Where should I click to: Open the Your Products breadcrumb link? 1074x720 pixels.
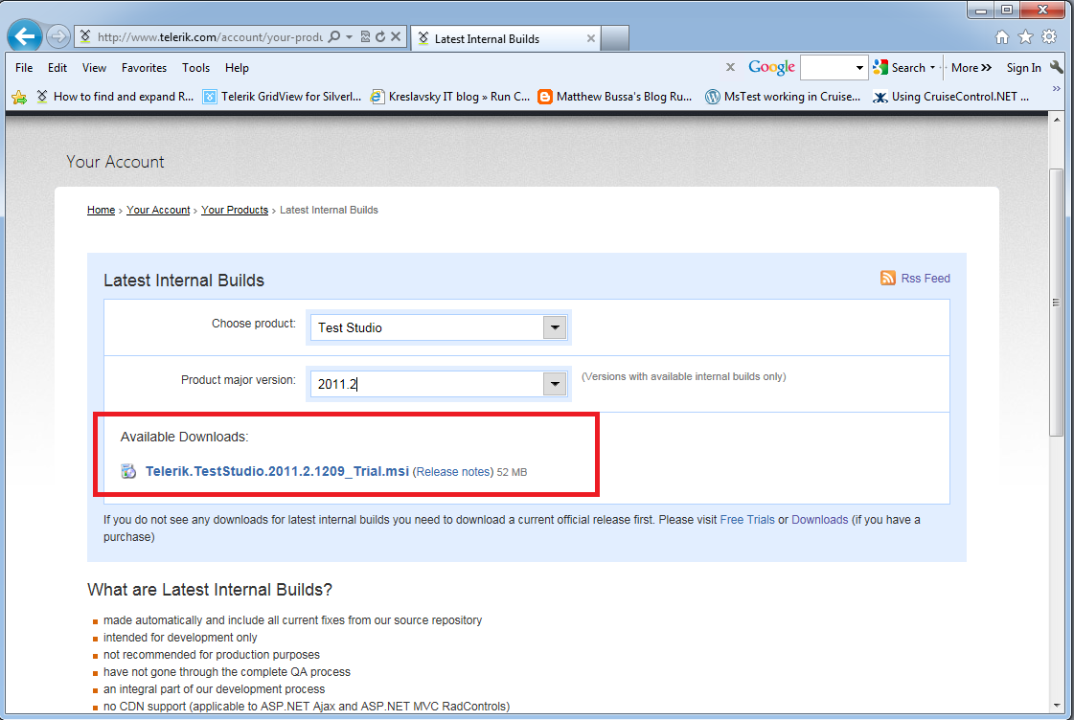pos(235,210)
